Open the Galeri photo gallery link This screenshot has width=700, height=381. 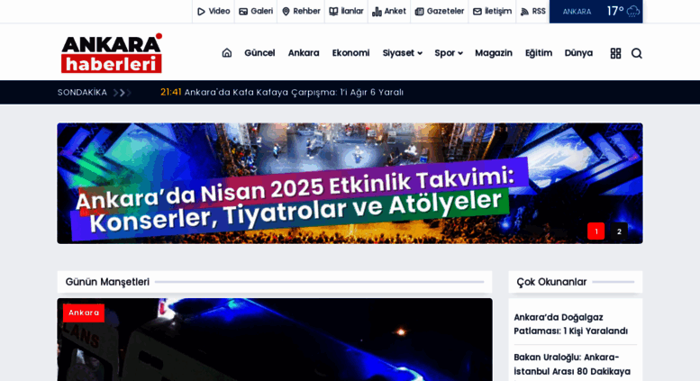256,11
